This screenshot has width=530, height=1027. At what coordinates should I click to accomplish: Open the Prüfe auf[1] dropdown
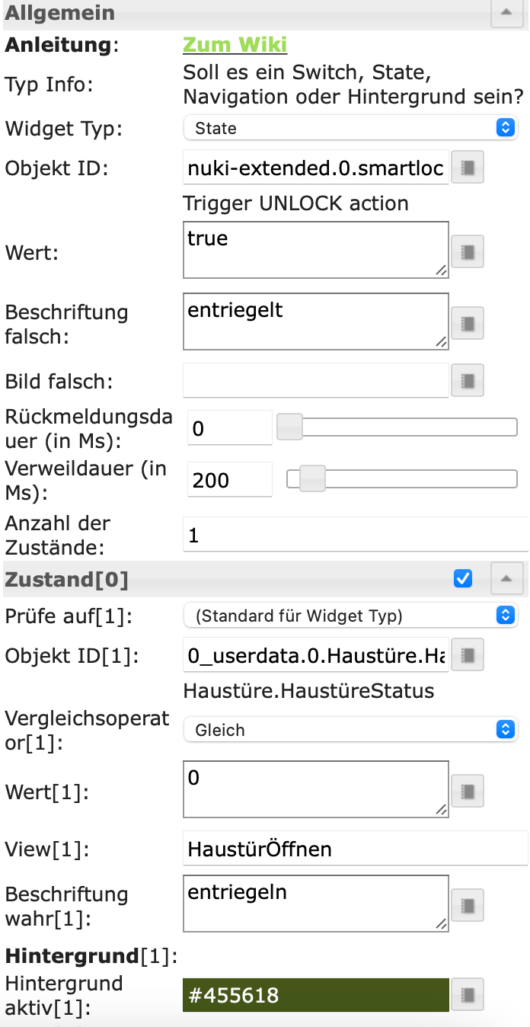[x=350, y=615]
